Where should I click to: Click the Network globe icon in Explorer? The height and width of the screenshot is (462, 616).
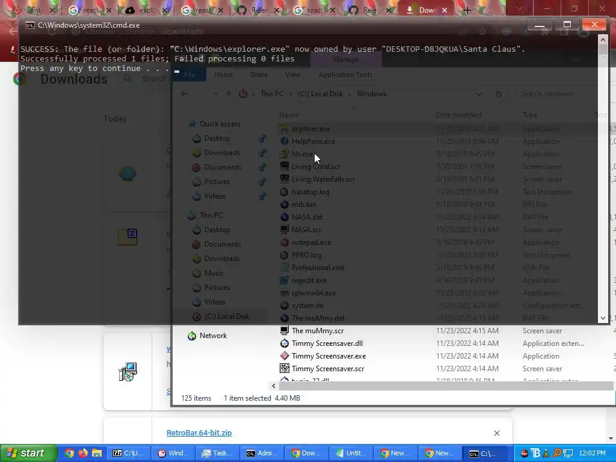[x=192, y=336]
